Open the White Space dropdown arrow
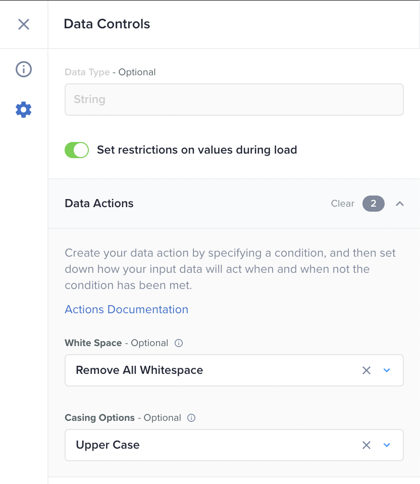The height and width of the screenshot is (484, 420). pyautogui.click(x=387, y=370)
